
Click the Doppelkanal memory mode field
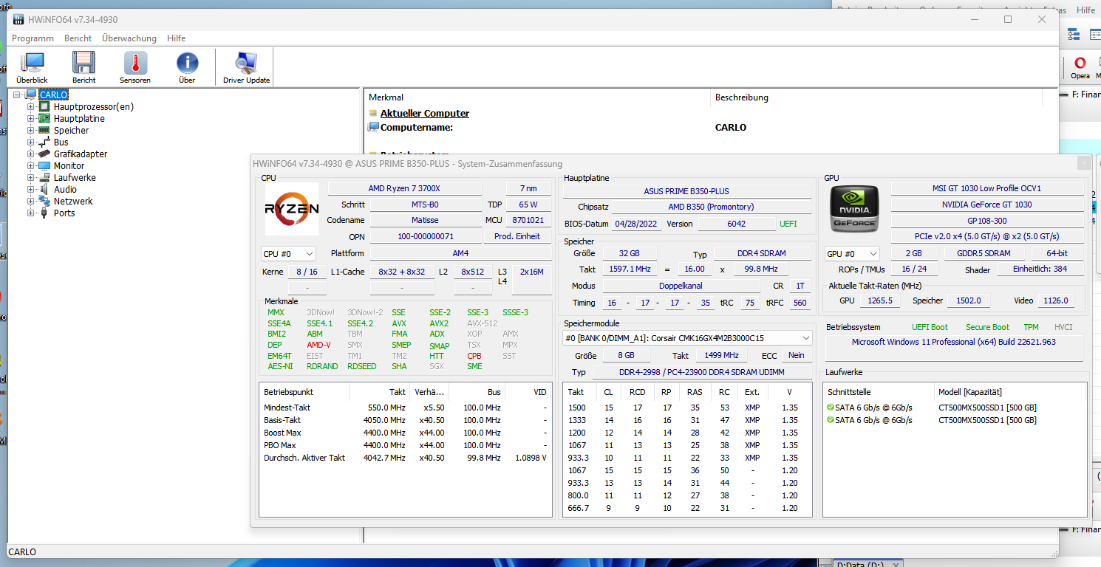click(681, 286)
